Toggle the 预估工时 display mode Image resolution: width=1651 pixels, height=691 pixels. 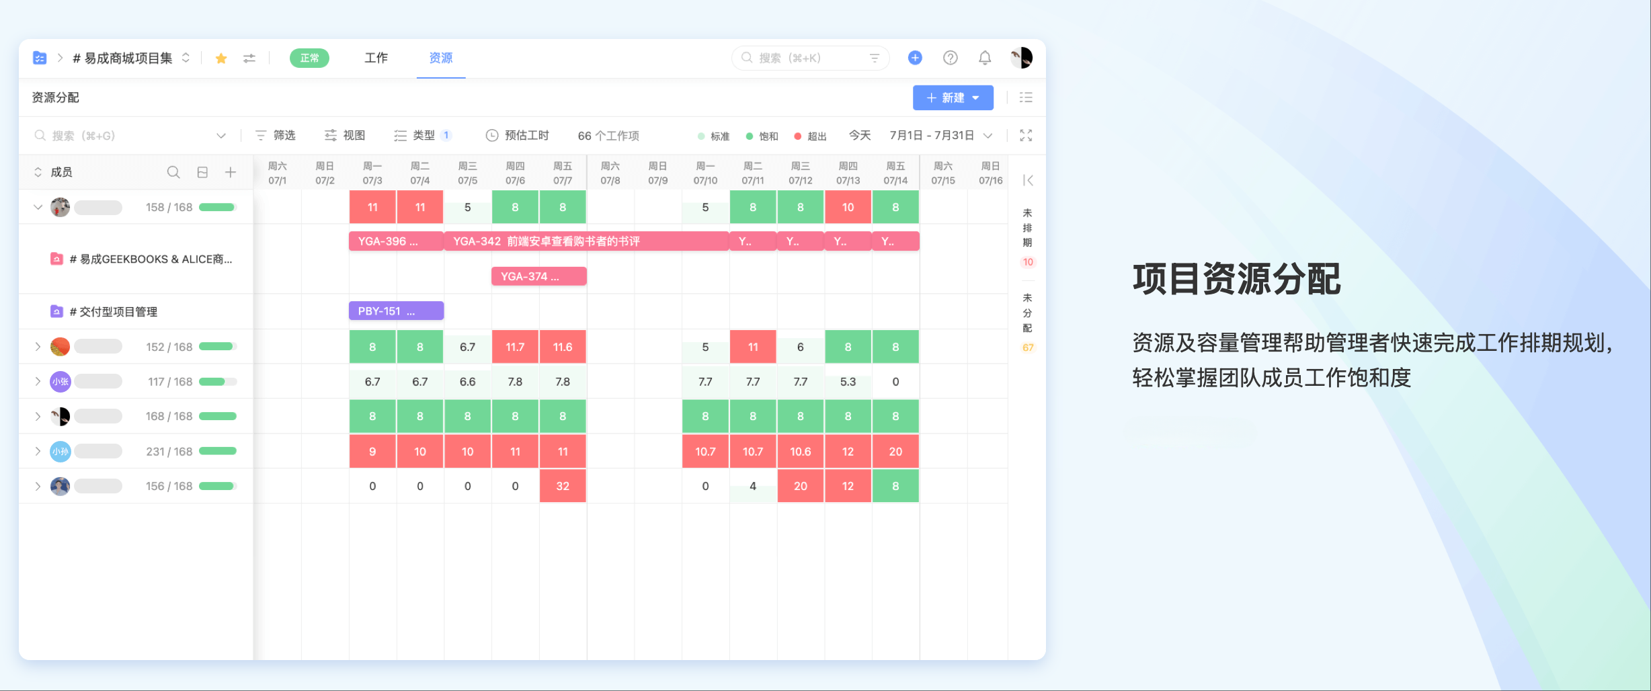coord(518,136)
